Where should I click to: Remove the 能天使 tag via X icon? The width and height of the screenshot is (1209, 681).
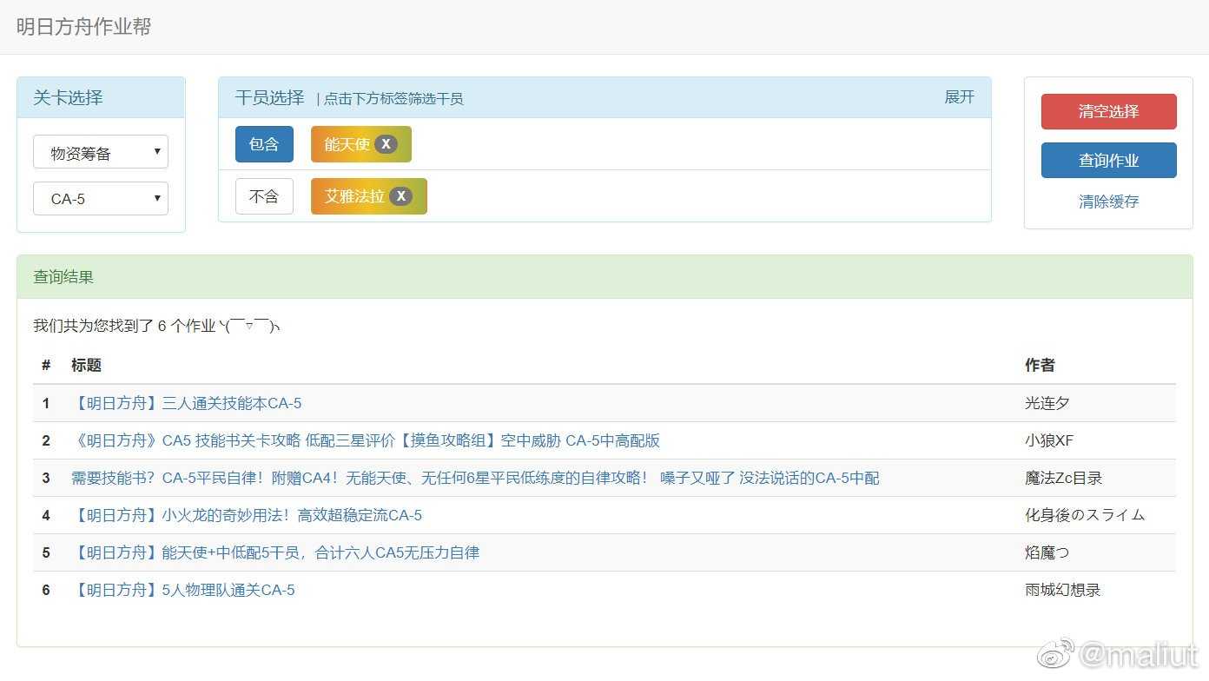click(386, 144)
